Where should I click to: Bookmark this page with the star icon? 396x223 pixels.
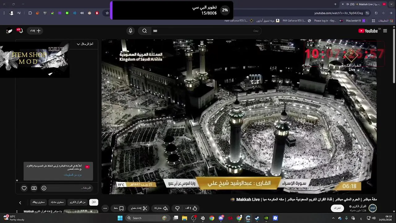107,13
